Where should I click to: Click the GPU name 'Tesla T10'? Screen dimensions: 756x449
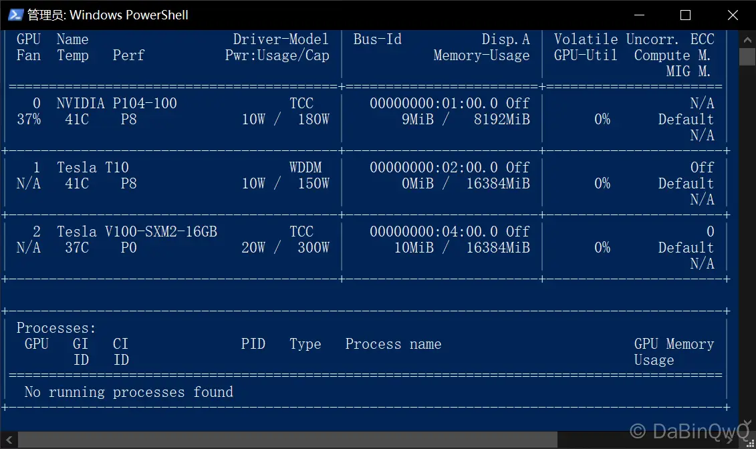pos(92,167)
